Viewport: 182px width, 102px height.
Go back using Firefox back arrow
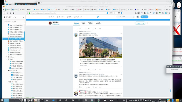[x=5, y=13]
